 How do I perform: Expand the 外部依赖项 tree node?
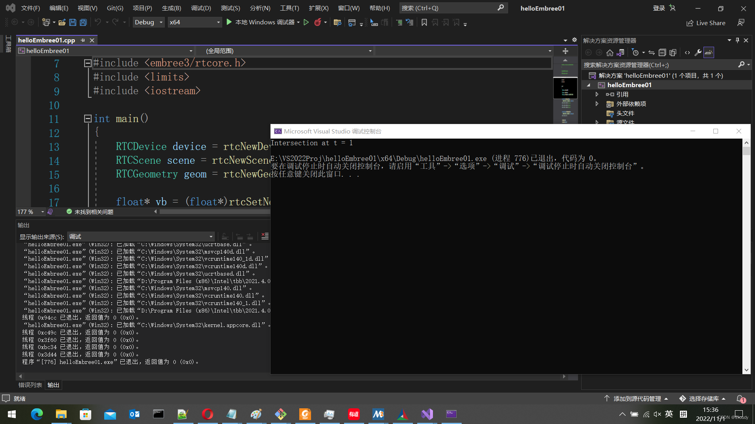(597, 104)
